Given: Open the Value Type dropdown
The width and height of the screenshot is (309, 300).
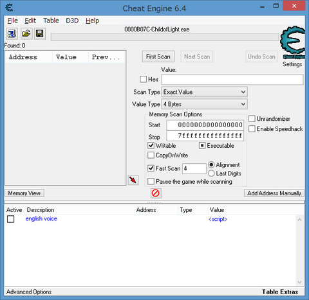Looking at the screenshot, I should coord(204,104).
